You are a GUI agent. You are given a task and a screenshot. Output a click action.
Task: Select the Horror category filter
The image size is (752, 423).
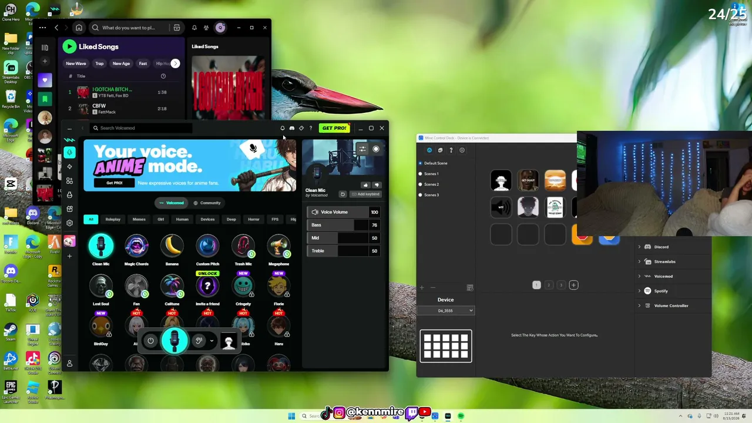[x=254, y=220]
